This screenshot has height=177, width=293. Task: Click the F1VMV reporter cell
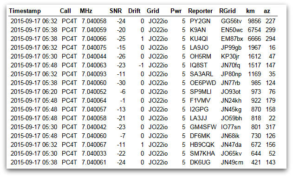click(200, 100)
